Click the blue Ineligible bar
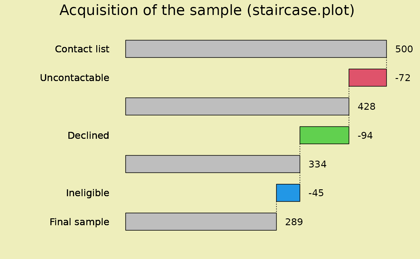Screen dimensions: 420x259 pyautogui.click(x=288, y=193)
